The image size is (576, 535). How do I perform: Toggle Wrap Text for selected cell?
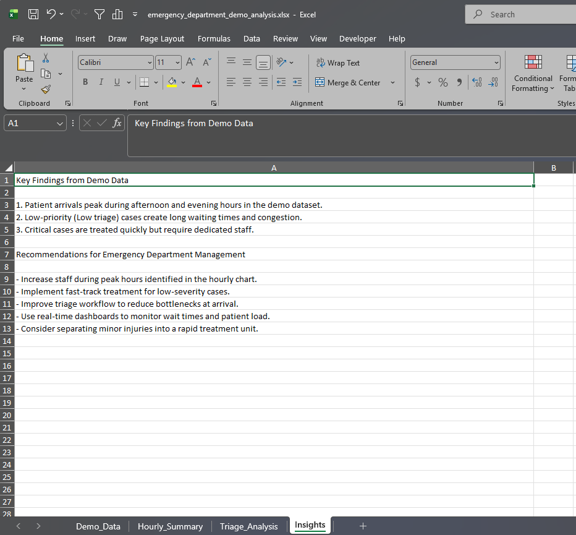337,62
